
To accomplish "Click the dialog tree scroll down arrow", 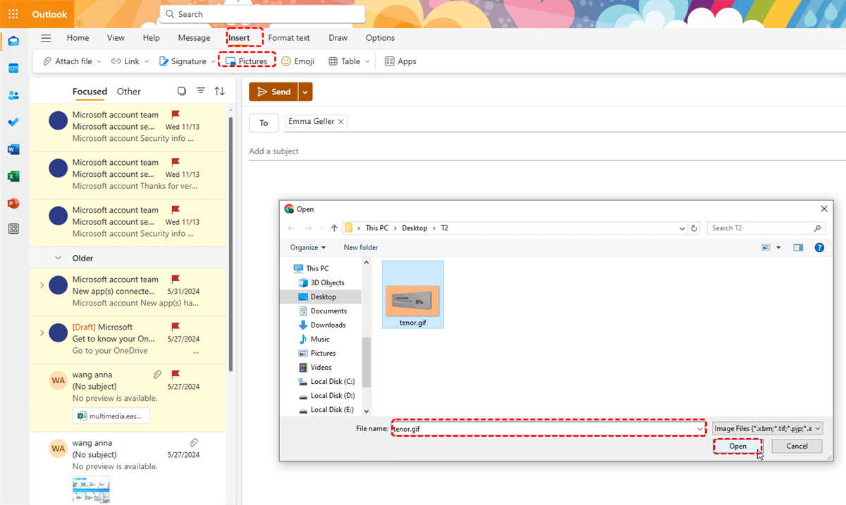I will 367,410.
